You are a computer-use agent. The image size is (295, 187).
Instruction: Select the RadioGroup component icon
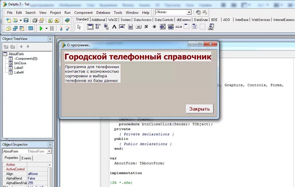(195, 27)
